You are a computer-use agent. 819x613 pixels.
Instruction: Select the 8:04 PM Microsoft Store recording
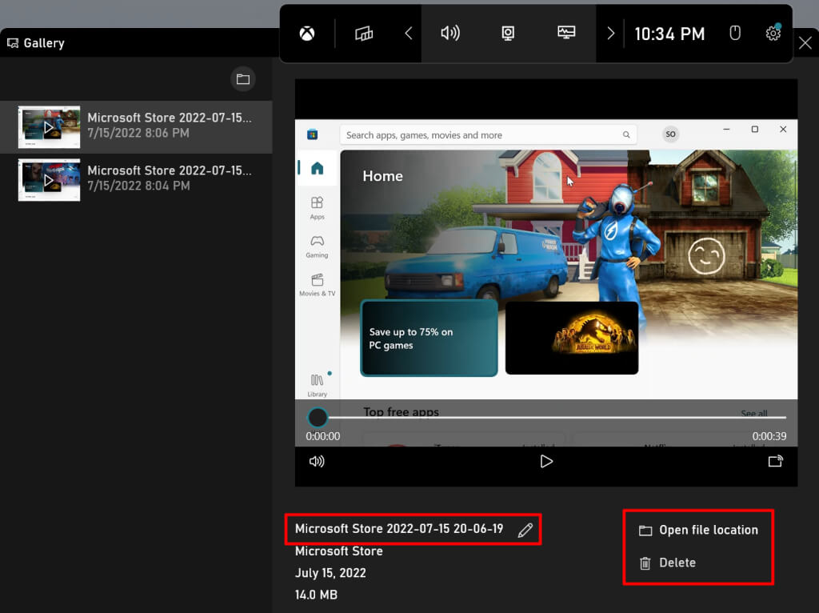[x=136, y=178]
